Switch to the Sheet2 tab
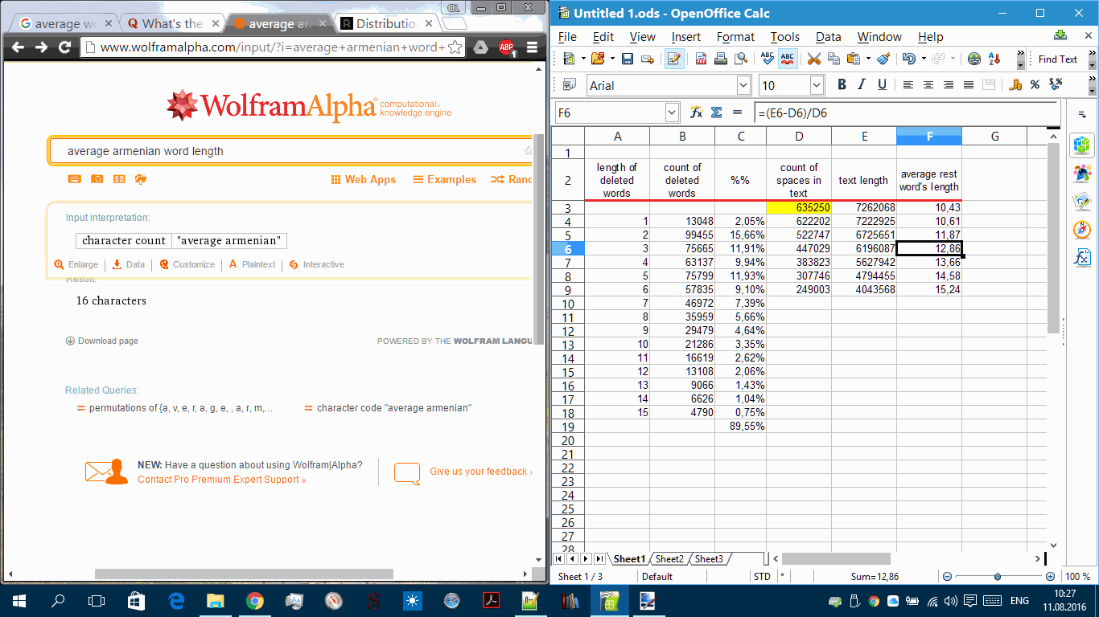The height and width of the screenshot is (617, 1099). pos(669,559)
